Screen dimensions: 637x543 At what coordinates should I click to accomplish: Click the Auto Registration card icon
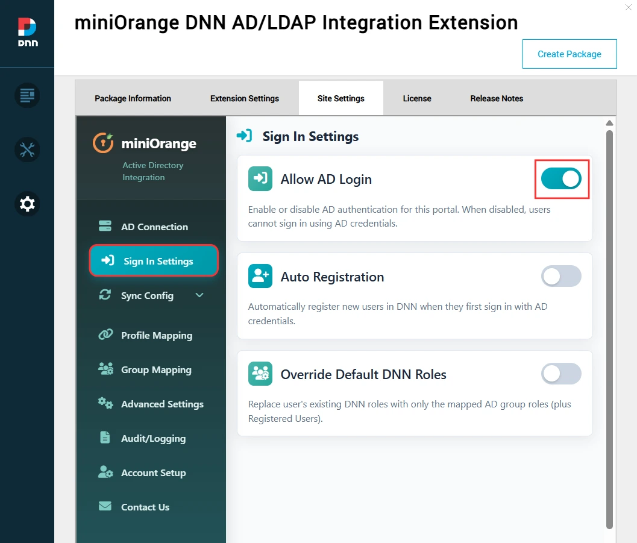(x=260, y=276)
